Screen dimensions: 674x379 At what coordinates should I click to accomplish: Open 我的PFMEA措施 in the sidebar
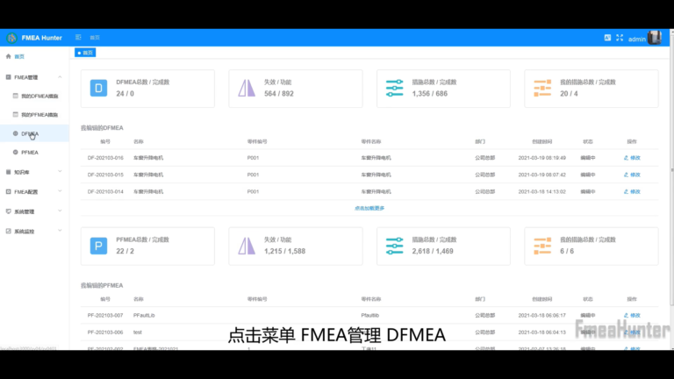pyautogui.click(x=34, y=115)
